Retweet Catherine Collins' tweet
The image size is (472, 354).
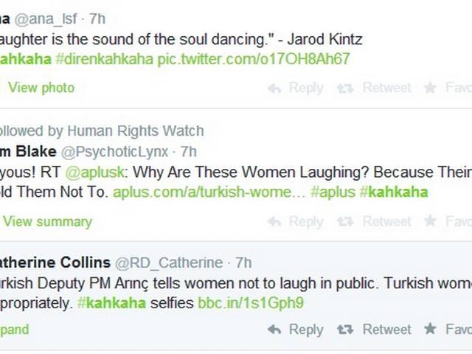[374, 330]
